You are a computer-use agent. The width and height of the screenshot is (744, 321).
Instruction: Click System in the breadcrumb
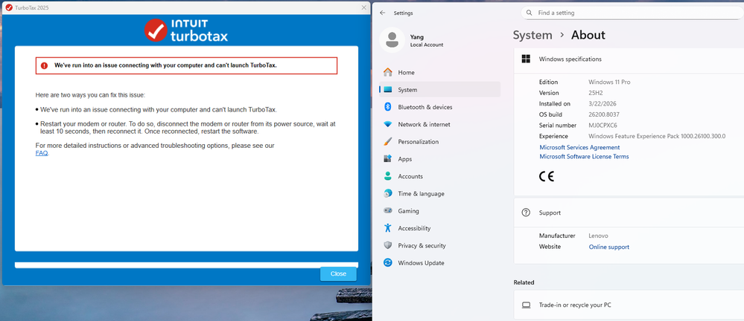pyautogui.click(x=532, y=35)
